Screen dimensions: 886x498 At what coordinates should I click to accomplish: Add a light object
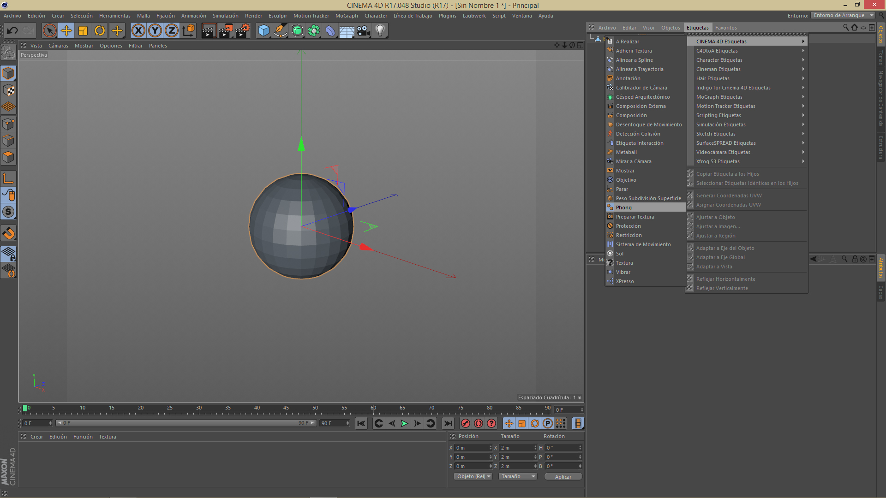point(380,31)
